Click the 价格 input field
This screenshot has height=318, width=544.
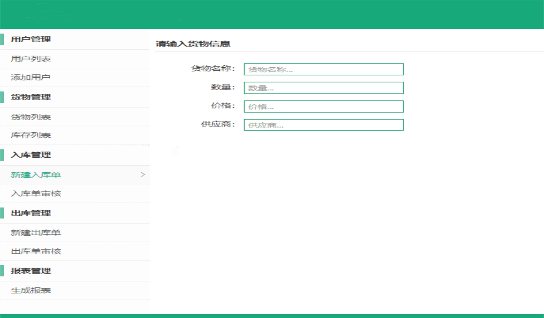(x=323, y=106)
